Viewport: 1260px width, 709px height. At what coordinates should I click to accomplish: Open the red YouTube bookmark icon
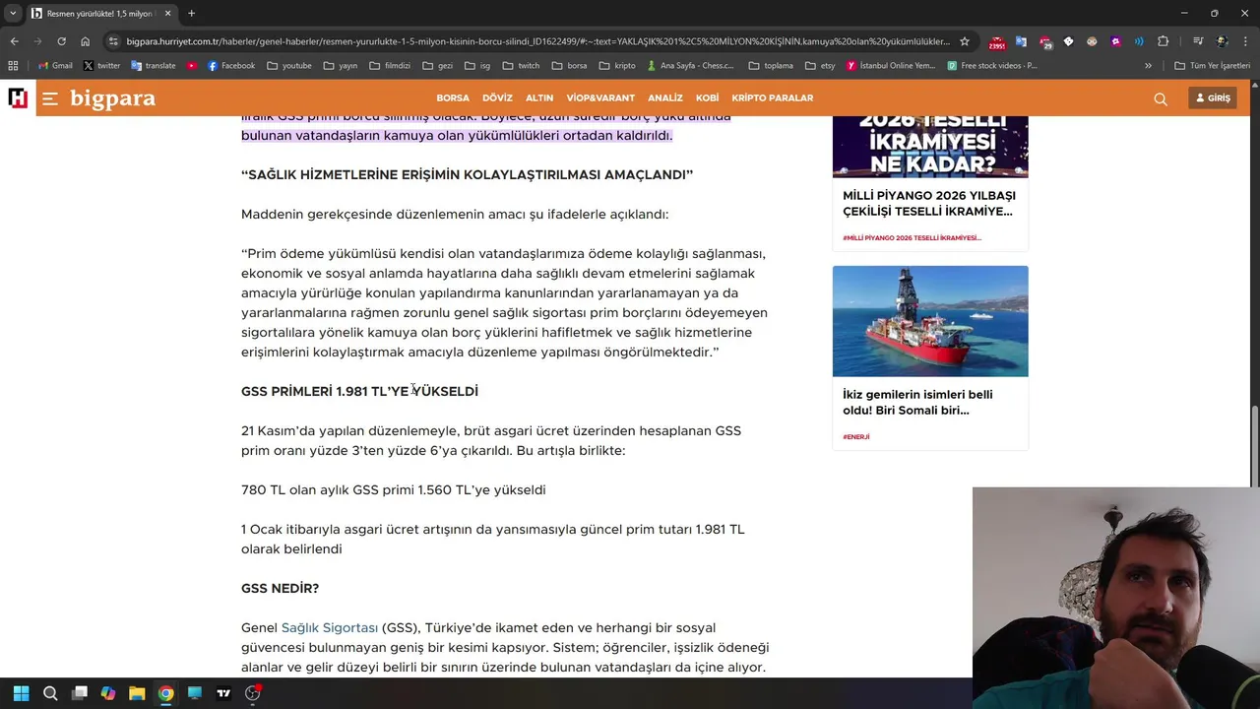tap(192, 65)
